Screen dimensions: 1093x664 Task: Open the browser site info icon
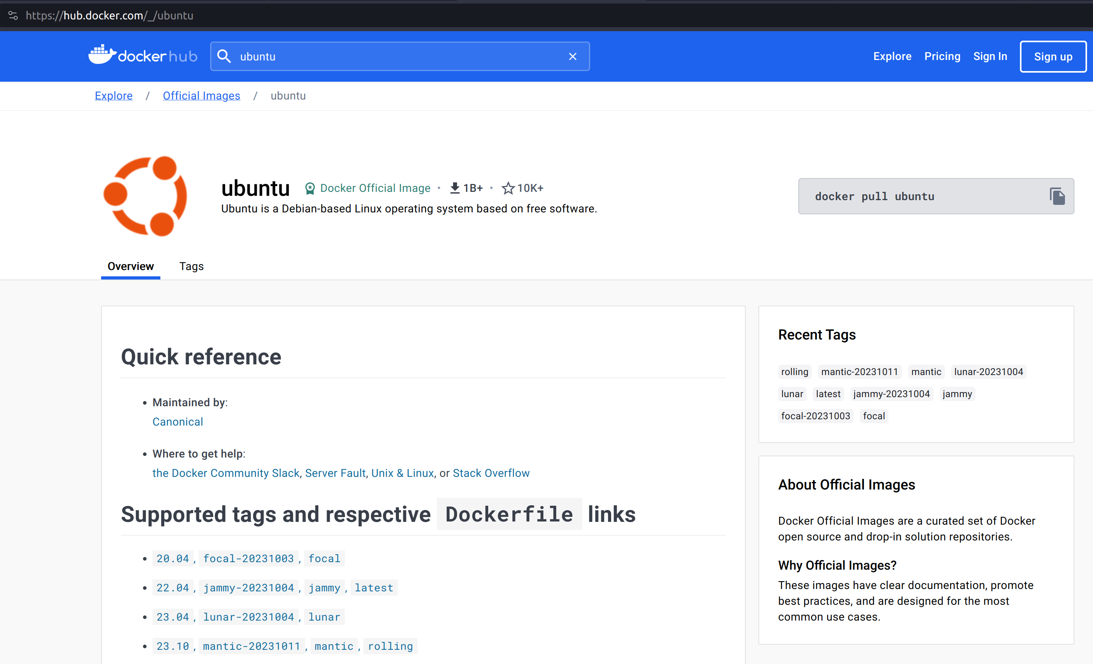point(13,15)
